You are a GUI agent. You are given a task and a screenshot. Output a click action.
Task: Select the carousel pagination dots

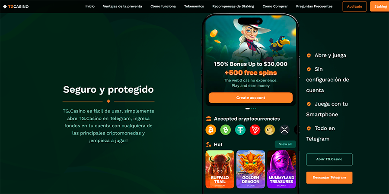[251, 109]
